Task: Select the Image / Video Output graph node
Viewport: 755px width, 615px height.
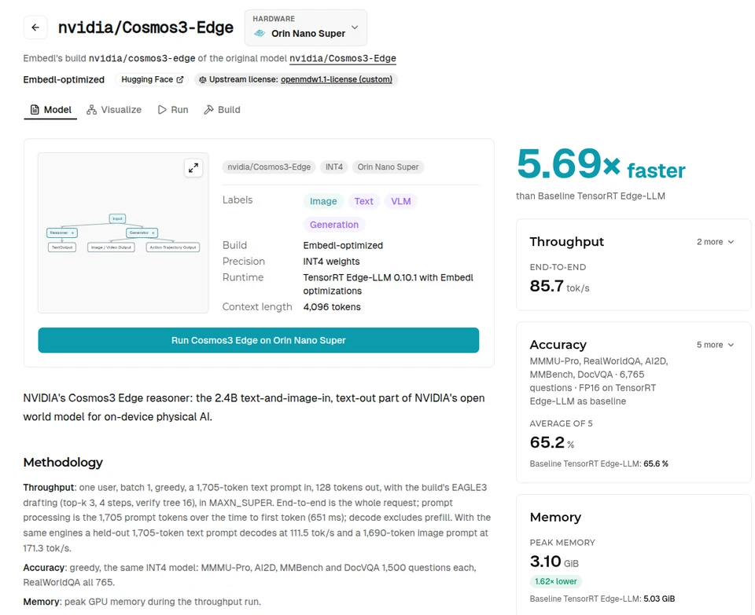Action: tap(111, 247)
